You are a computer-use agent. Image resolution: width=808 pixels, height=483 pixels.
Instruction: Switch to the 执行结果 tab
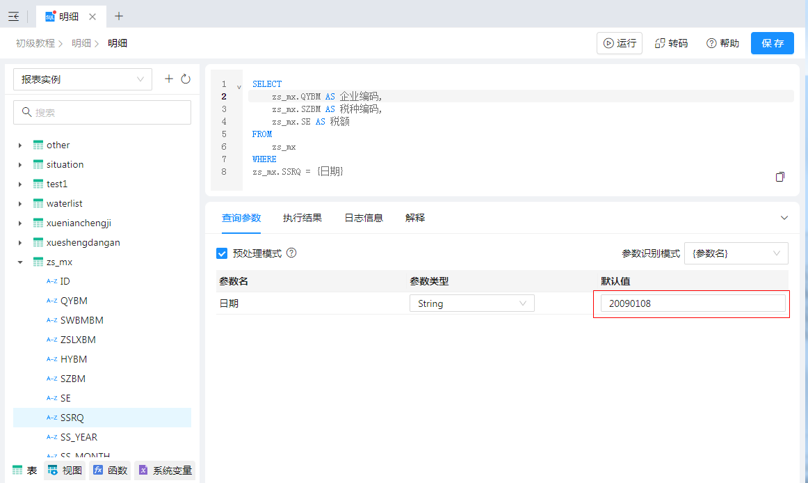(x=302, y=218)
